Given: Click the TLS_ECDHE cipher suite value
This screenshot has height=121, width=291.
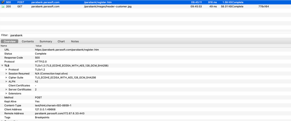Looking at the screenshot, I should click(x=65, y=78).
